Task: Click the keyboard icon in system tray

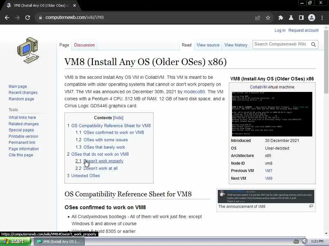Action: point(296,242)
